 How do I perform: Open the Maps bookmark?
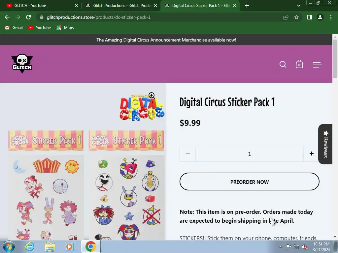65,28
